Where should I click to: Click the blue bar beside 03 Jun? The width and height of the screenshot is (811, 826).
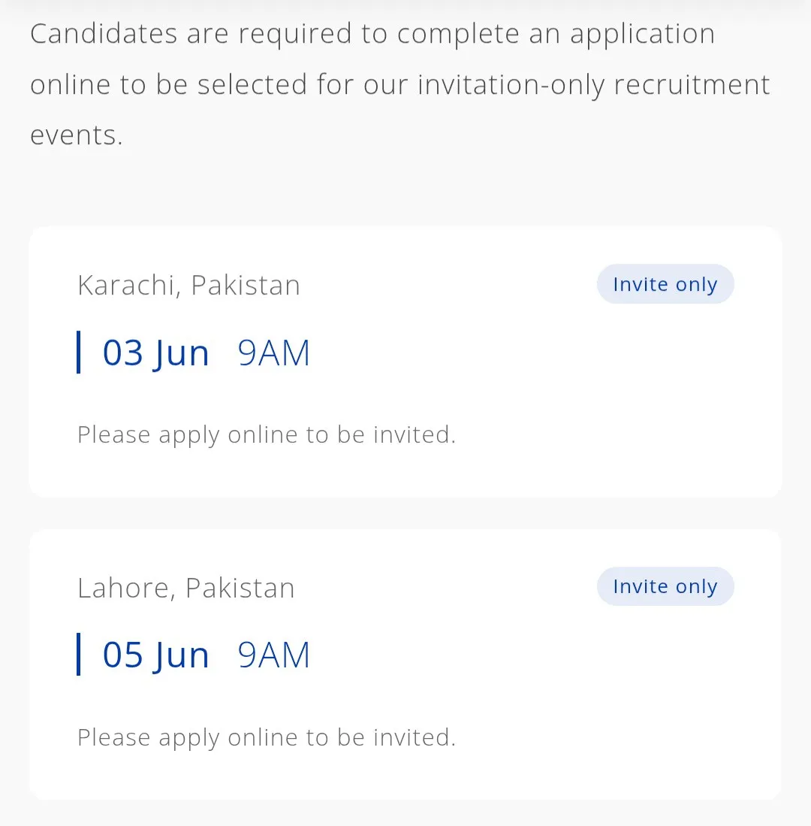[x=78, y=352]
